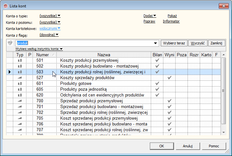This screenshot has height=156, width=232.
Task: Click the type icon for account 601
Action: point(20,84)
